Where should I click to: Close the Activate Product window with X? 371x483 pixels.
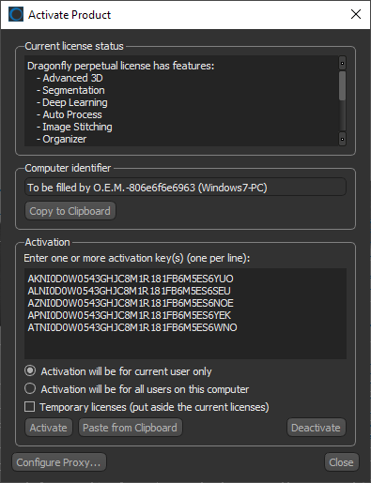pos(356,14)
